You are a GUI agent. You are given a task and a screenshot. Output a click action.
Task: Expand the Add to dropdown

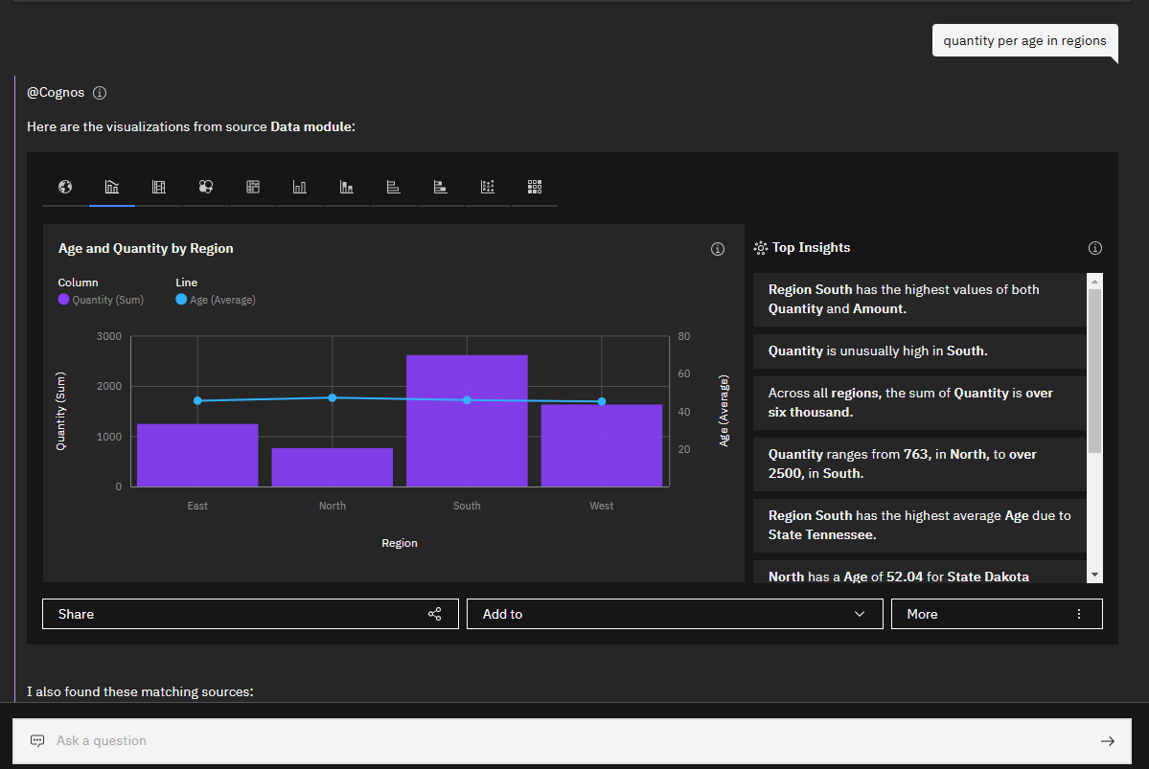[674, 614]
